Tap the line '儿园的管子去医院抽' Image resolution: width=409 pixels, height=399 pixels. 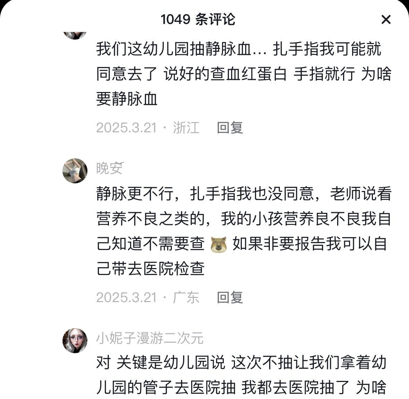166,387
